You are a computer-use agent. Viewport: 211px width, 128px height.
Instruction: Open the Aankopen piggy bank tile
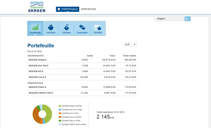[51, 29]
